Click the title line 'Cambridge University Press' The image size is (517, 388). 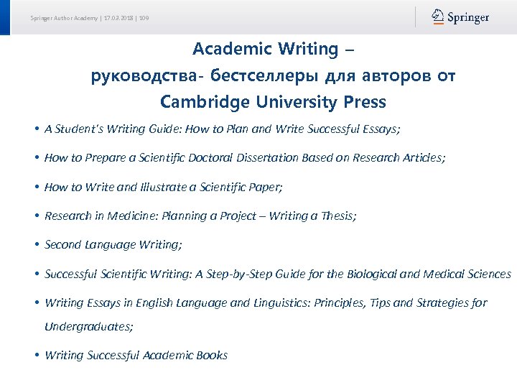point(273,101)
